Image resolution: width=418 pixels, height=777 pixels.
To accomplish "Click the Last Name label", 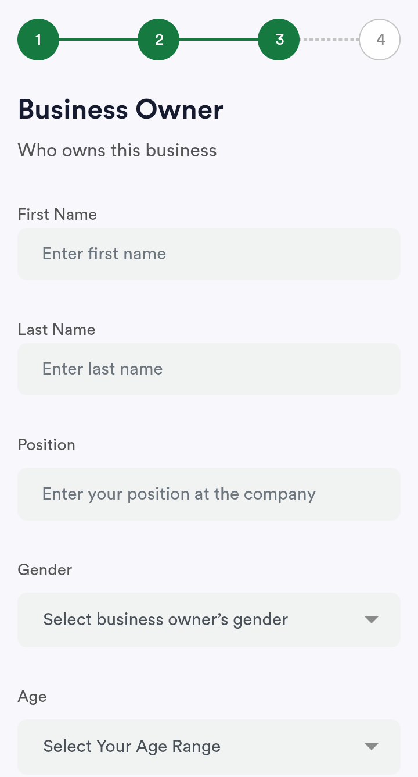I will (x=57, y=330).
